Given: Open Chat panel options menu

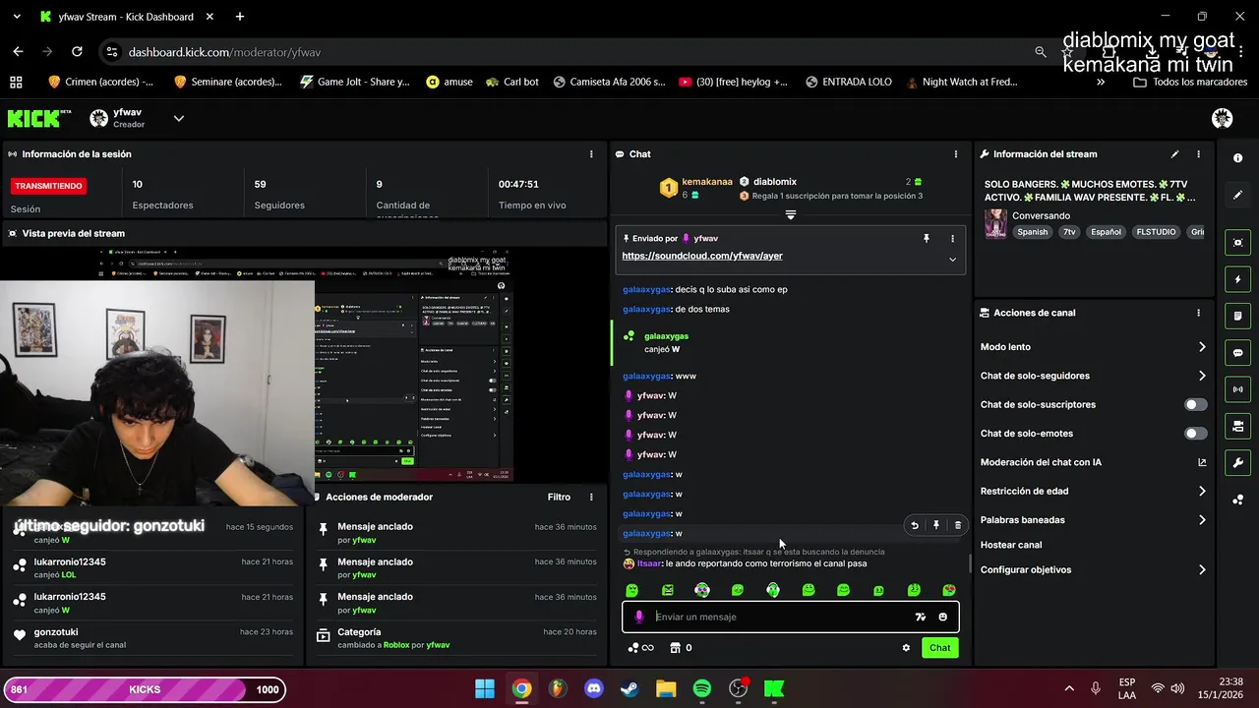Looking at the screenshot, I should tap(955, 154).
